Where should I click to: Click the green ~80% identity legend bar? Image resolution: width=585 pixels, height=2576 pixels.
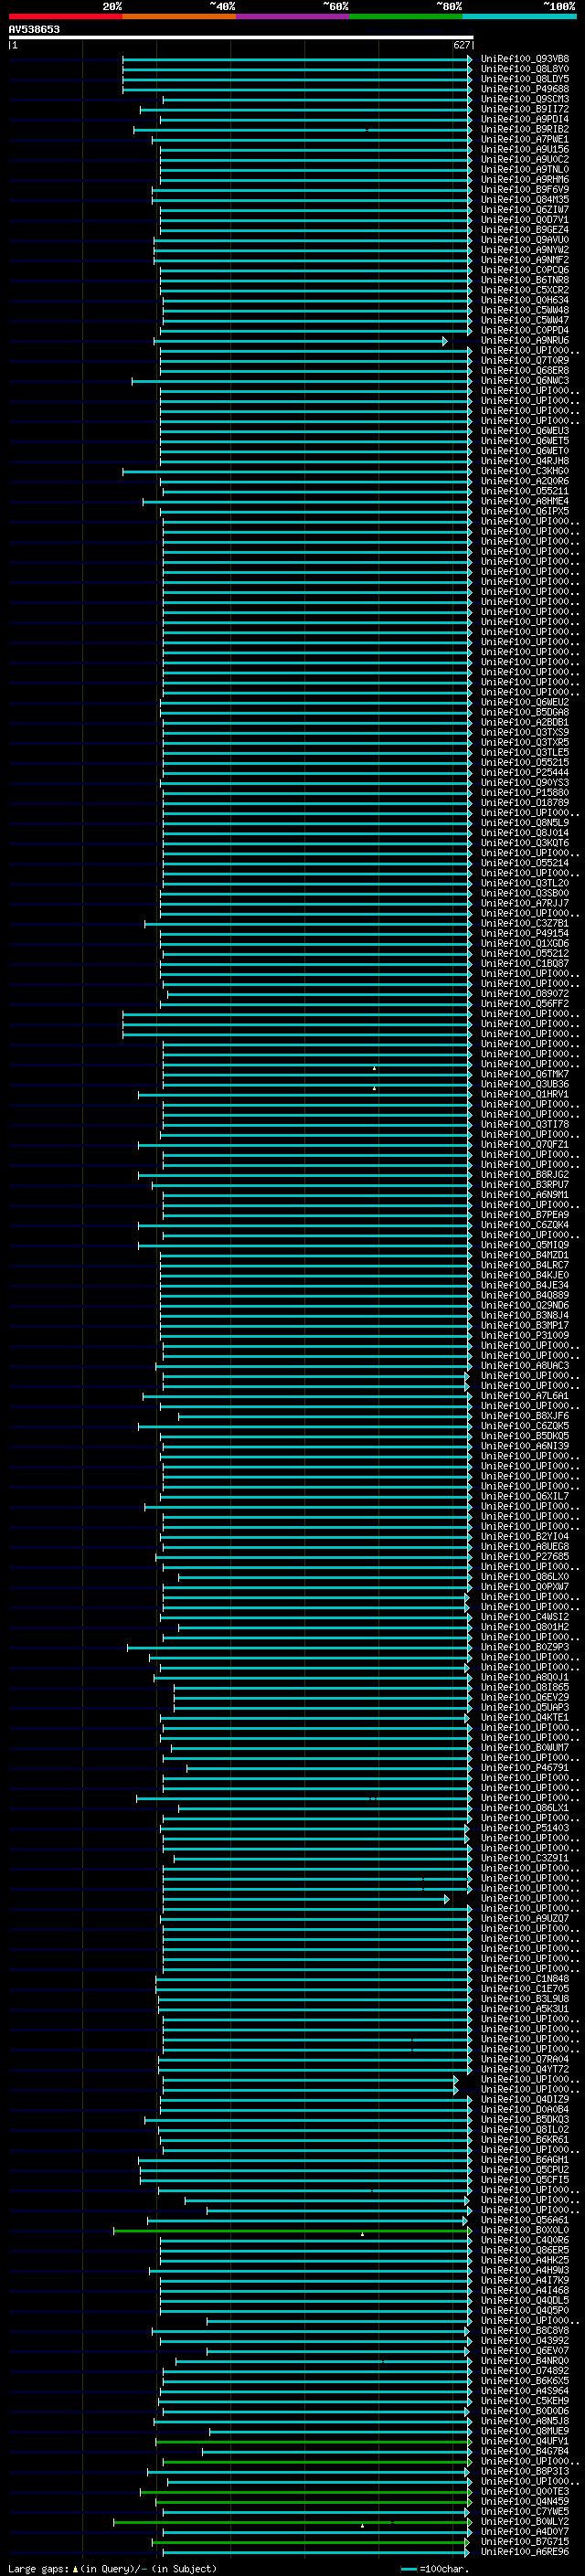(x=406, y=16)
